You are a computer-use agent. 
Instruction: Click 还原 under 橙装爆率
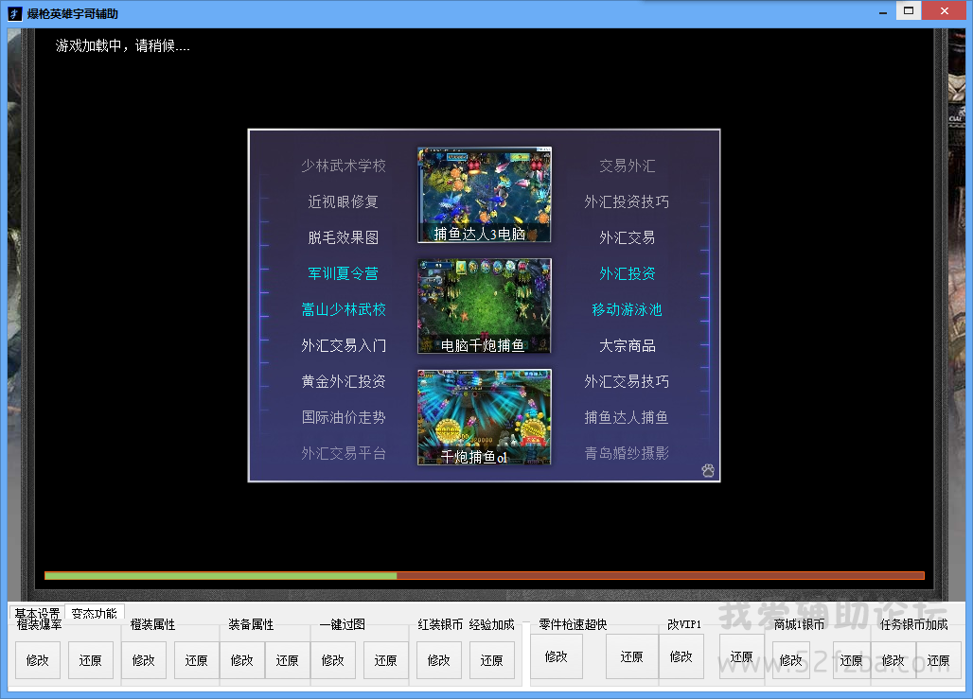click(x=91, y=660)
